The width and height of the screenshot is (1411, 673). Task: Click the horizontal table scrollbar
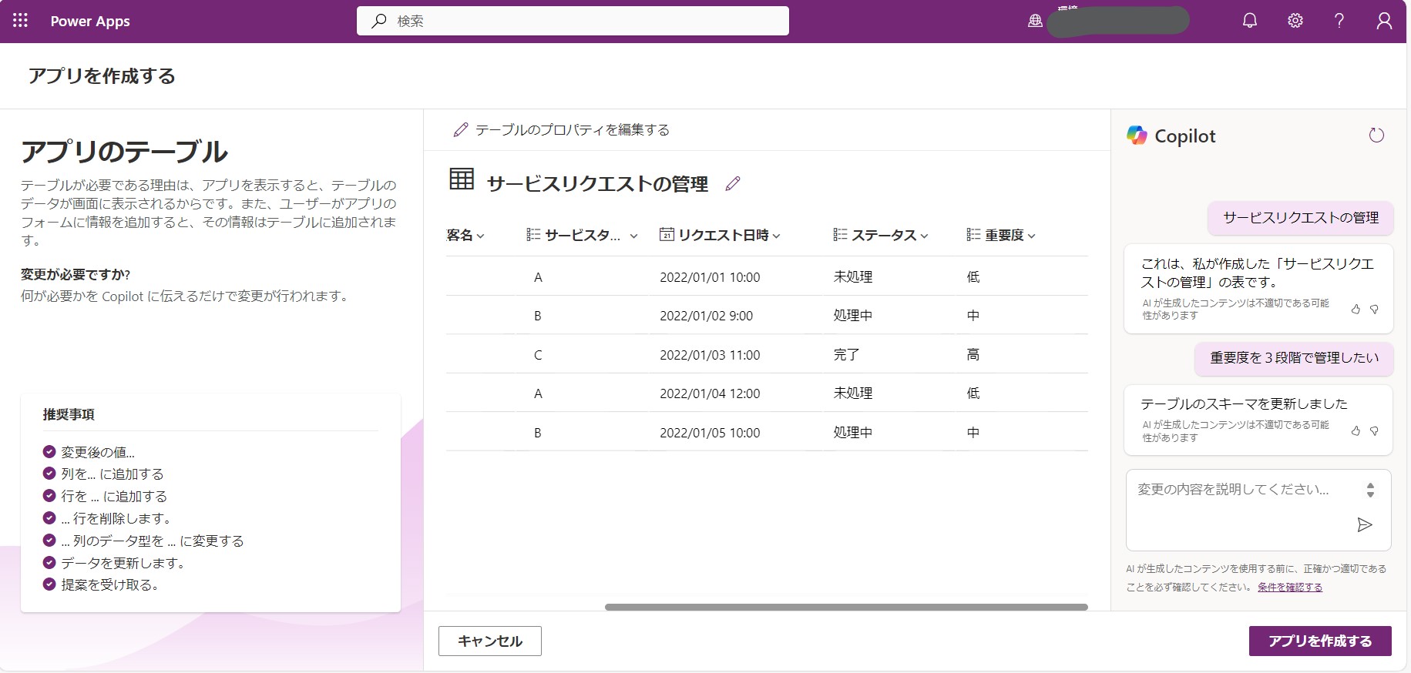846,607
